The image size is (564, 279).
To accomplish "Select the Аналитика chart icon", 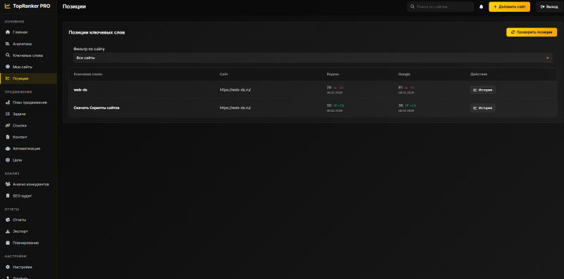I will tap(8, 44).
